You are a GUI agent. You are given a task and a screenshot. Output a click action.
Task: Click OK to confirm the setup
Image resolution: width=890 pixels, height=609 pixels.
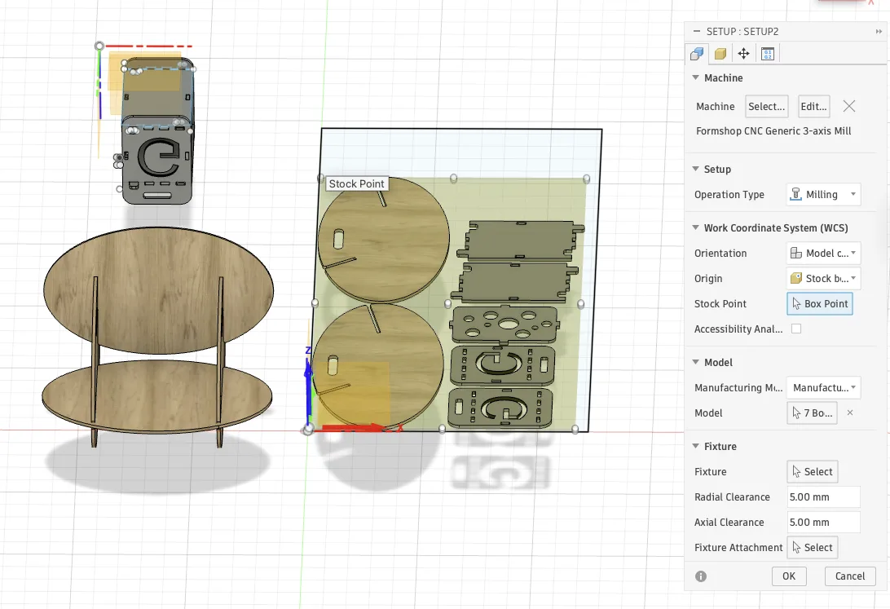788,576
